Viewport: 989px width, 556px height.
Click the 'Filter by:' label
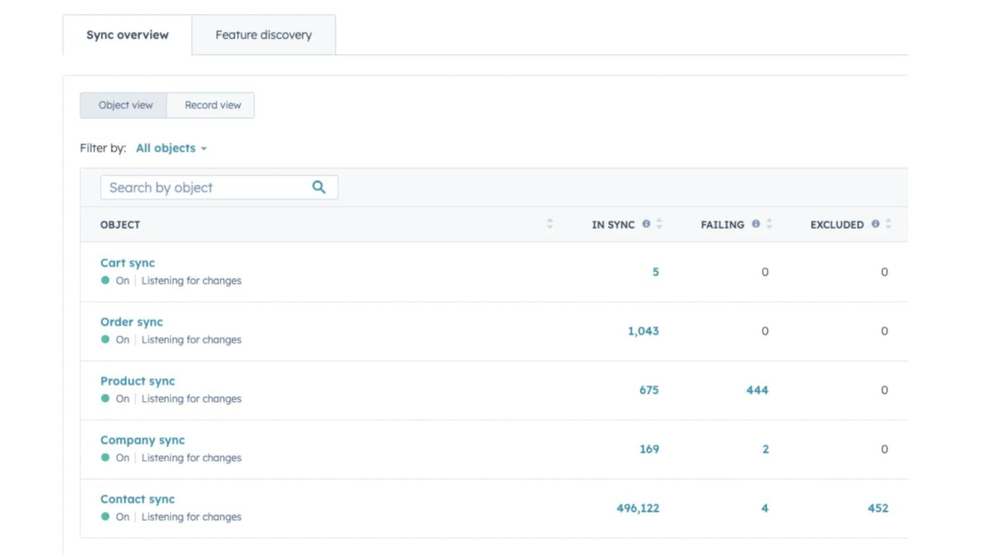point(103,148)
